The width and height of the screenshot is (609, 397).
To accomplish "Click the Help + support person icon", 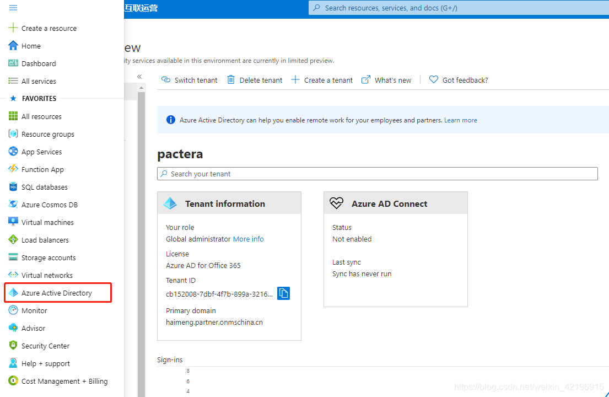I will (13, 363).
